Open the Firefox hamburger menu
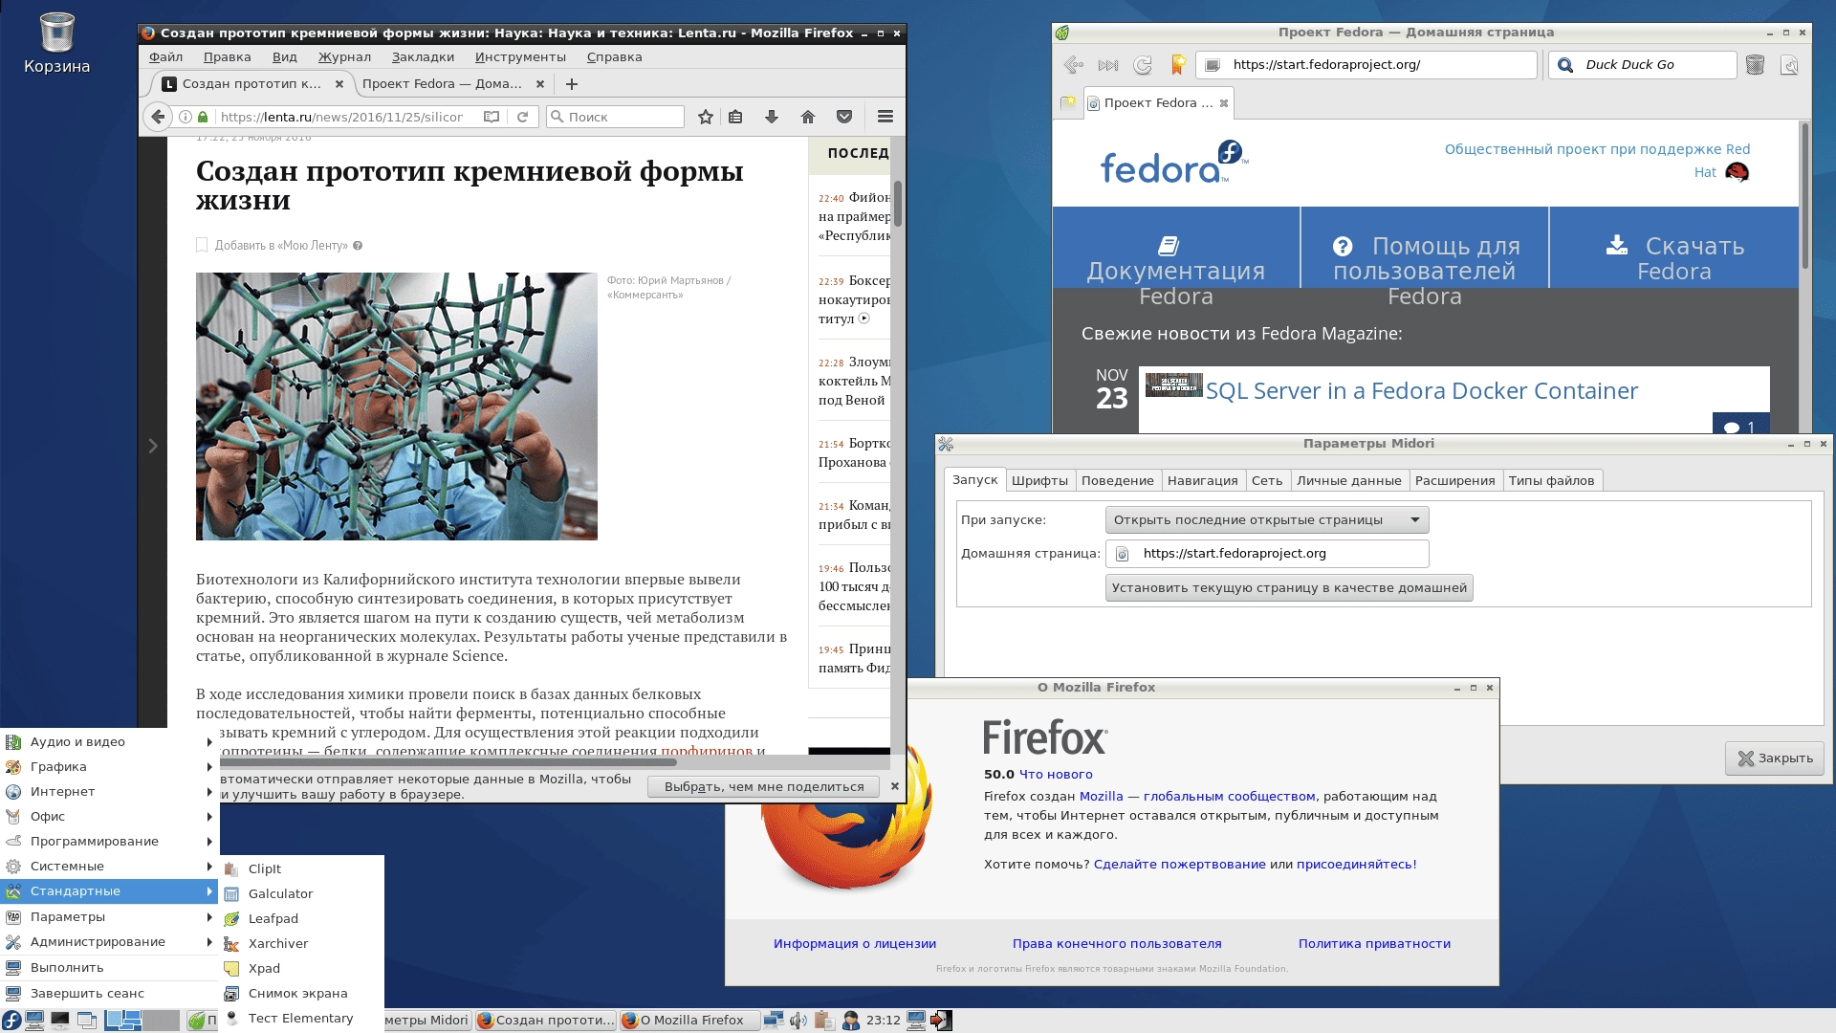 coord(885,117)
